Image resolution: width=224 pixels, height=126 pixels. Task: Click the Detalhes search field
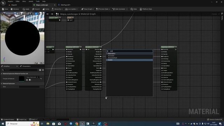[20, 70]
